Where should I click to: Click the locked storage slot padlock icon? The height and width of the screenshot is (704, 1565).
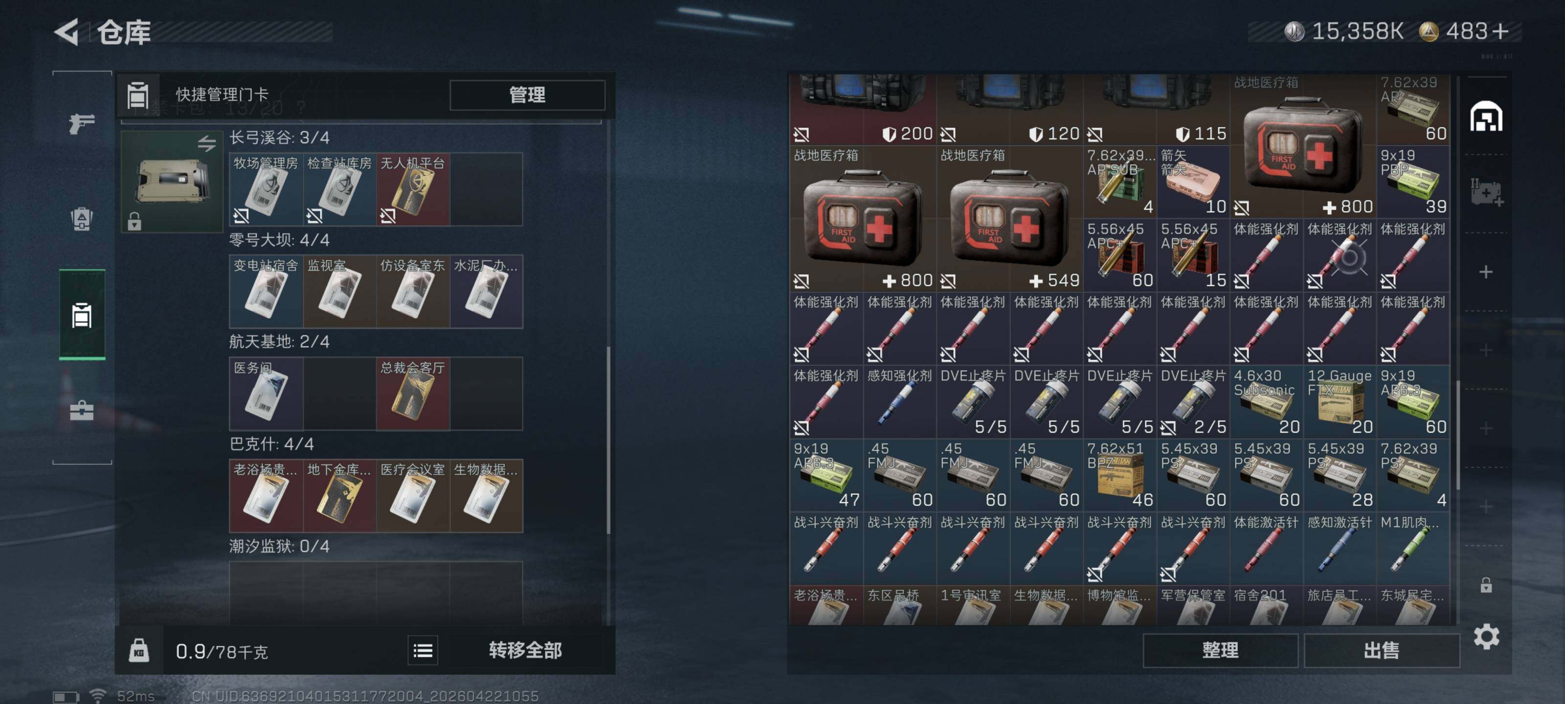click(1485, 585)
